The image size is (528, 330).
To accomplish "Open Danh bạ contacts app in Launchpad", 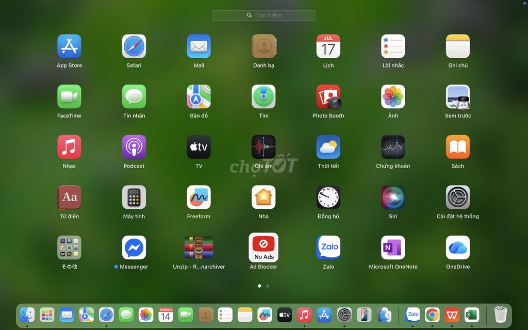I will click(x=263, y=46).
